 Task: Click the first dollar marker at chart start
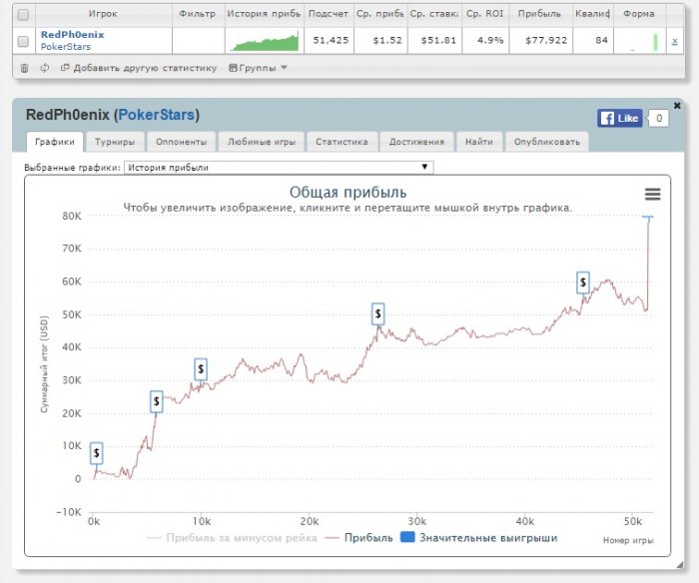(x=96, y=452)
